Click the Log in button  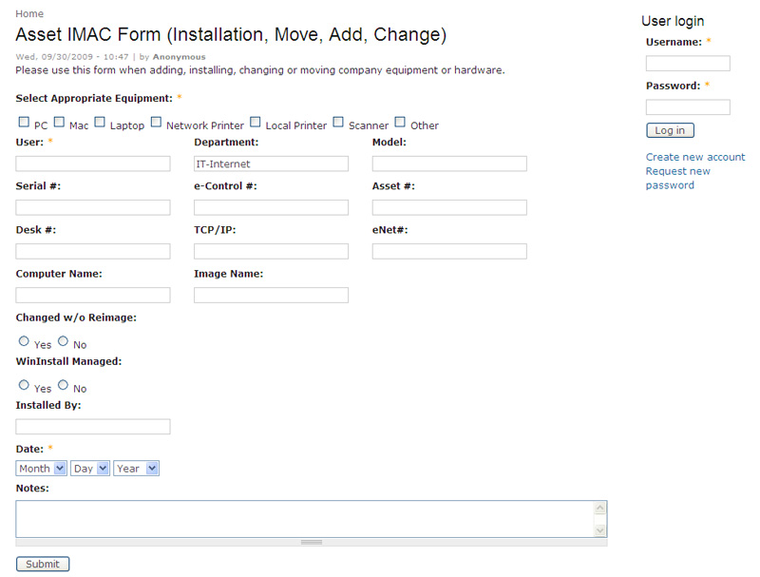tap(670, 130)
